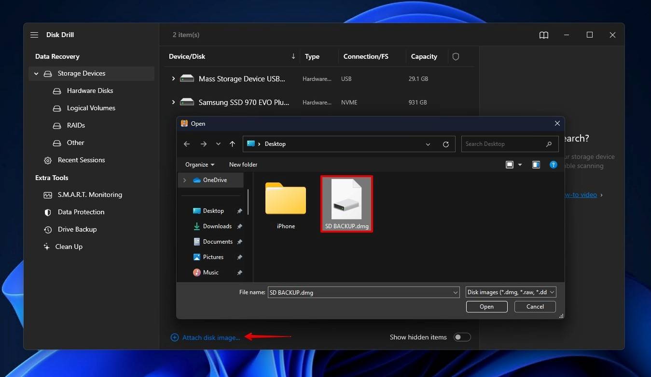
Task: Sort by Connection/FS column
Action: point(366,57)
